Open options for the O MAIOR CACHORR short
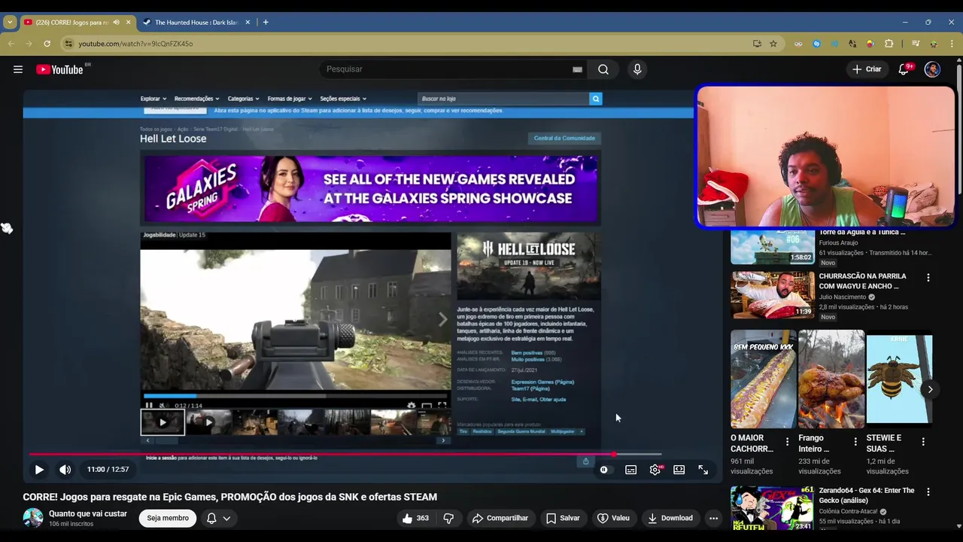The image size is (963, 542). click(x=788, y=442)
